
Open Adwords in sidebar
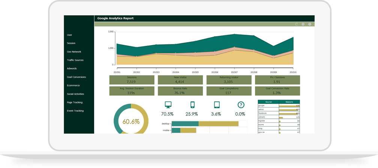tap(72, 68)
